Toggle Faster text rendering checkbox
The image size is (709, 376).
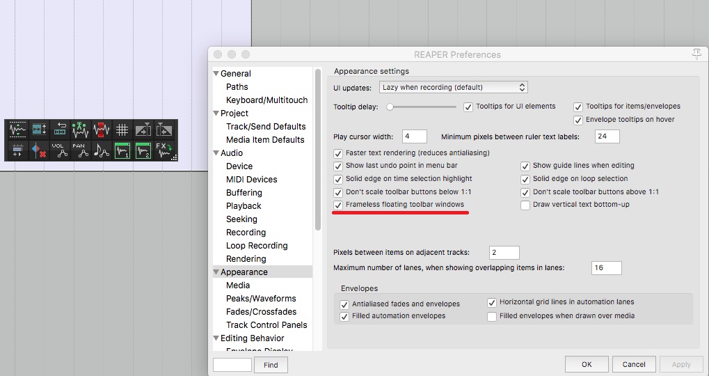[x=337, y=153]
